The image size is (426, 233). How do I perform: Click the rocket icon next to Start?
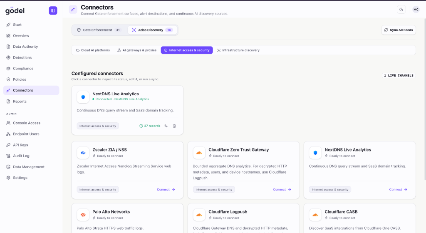click(8, 25)
